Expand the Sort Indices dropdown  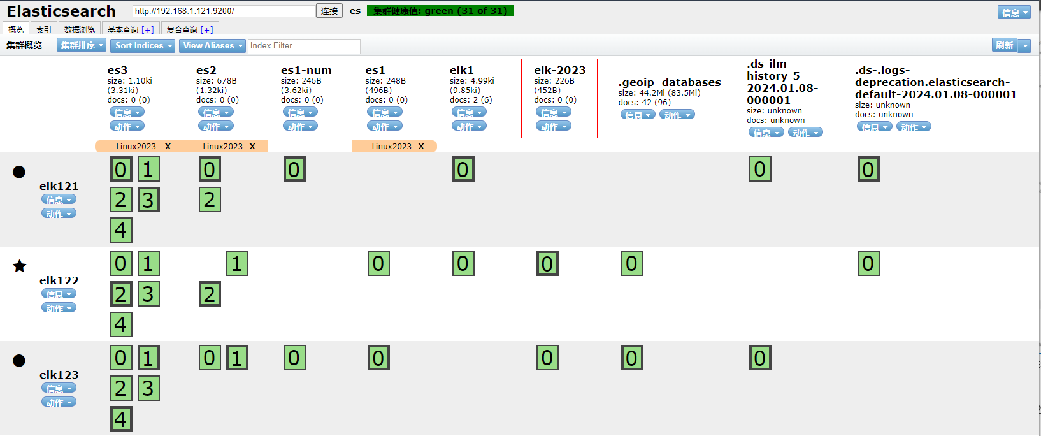(143, 46)
